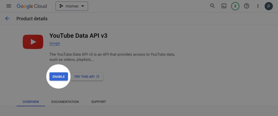Click the API description paragraph text
The image size is (278, 116).
pyautogui.click(x=112, y=57)
